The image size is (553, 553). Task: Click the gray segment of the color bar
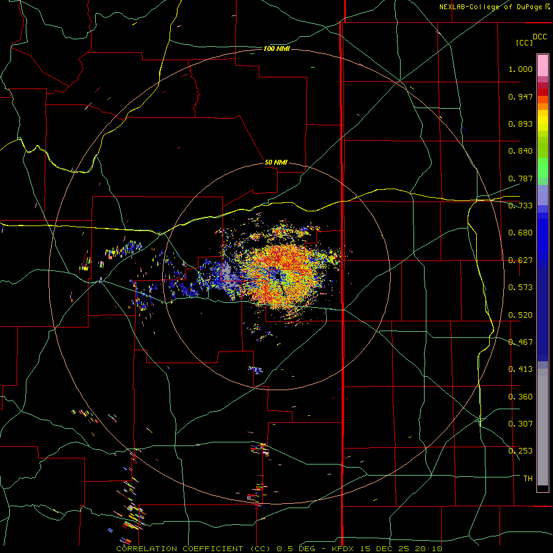click(x=543, y=427)
